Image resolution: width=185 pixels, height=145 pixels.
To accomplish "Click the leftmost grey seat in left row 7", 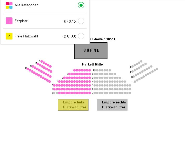I will pyautogui.click(x=54, y=93).
